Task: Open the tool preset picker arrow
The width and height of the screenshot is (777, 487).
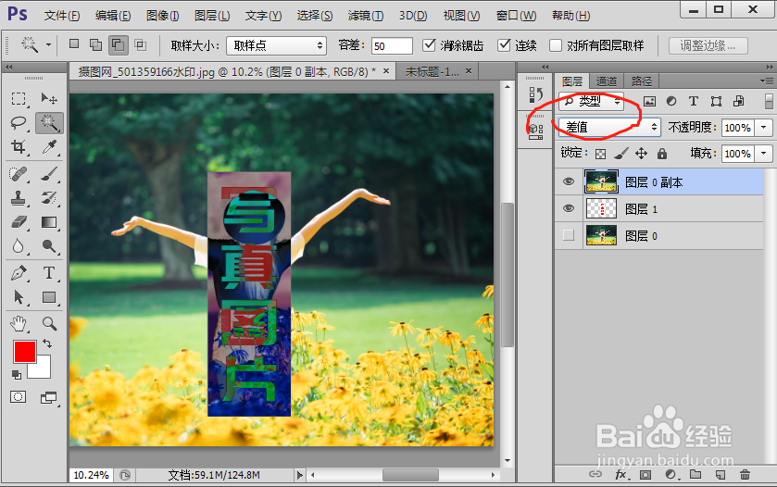Action: click(48, 45)
